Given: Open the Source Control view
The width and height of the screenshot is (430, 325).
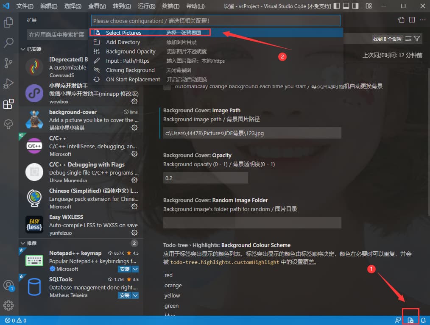Looking at the screenshot, I should (x=8, y=63).
